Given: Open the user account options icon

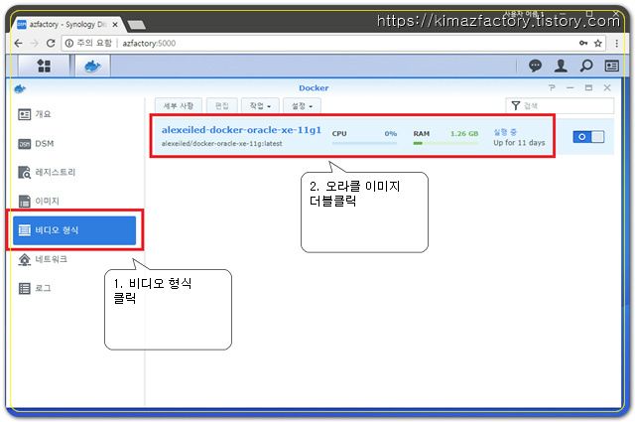Looking at the screenshot, I should (561, 66).
